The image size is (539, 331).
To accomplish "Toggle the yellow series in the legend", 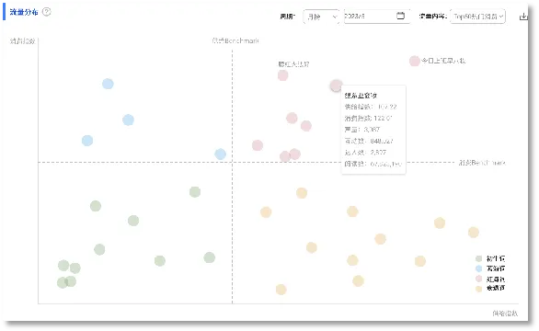I will (x=490, y=289).
